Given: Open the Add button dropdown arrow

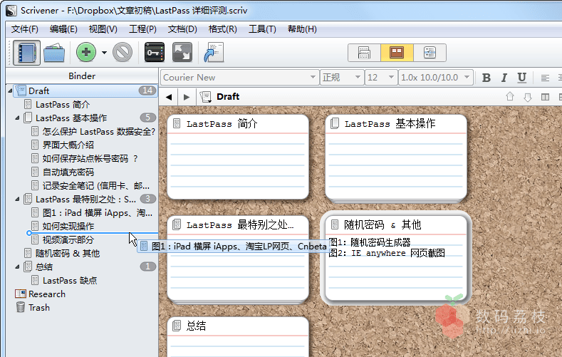Looking at the screenshot, I should coord(104,53).
